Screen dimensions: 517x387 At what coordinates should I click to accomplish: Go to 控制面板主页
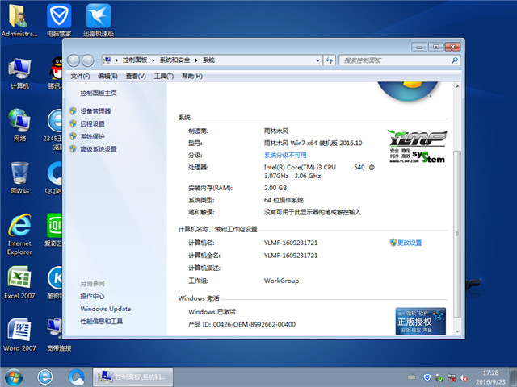click(99, 94)
